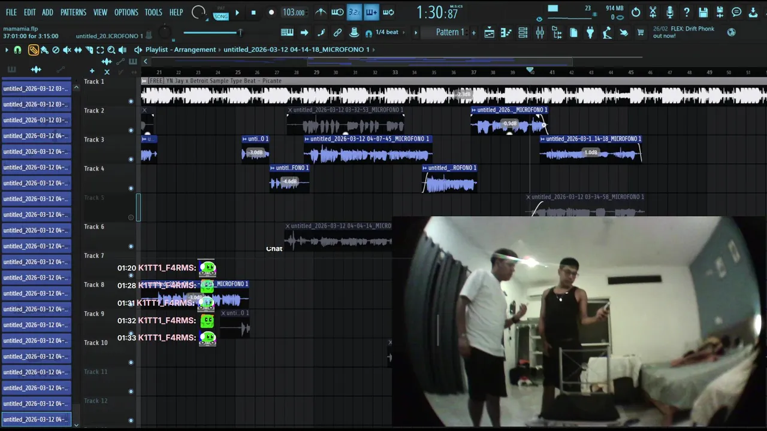Image resolution: width=767 pixels, height=431 pixels.
Task: Click the record button
Action: [271, 13]
